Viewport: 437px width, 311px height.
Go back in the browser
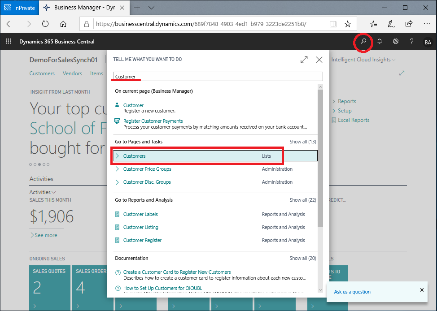click(x=10, y=24)
